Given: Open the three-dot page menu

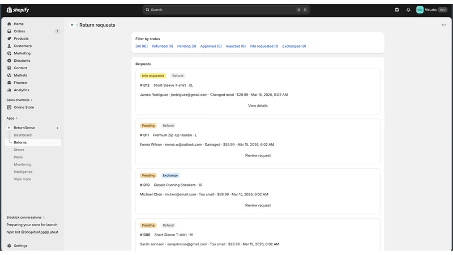Looking at the screenshot, I should point(444,25).
